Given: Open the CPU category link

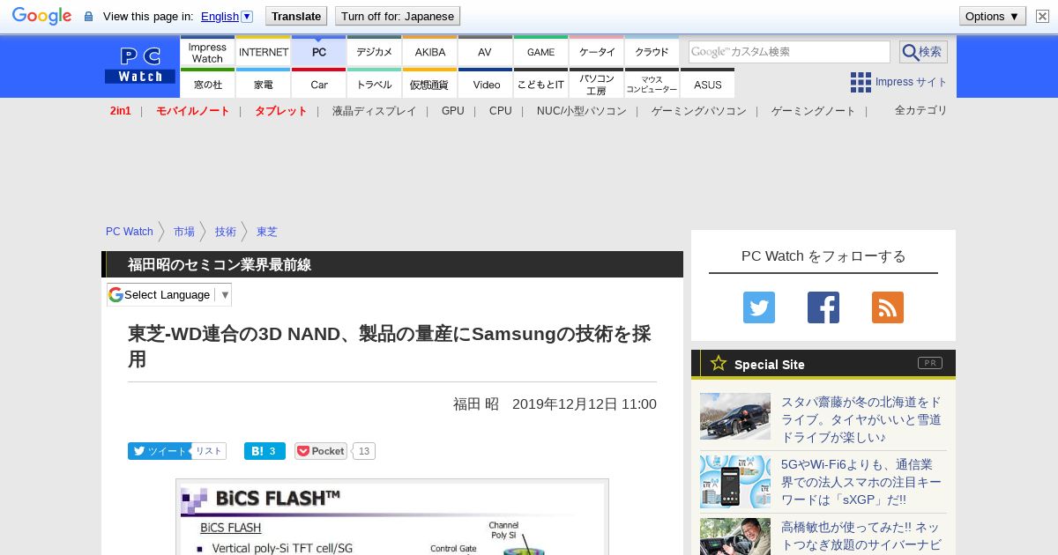Looking at the screenshot, I should click(x=501, y=111).
